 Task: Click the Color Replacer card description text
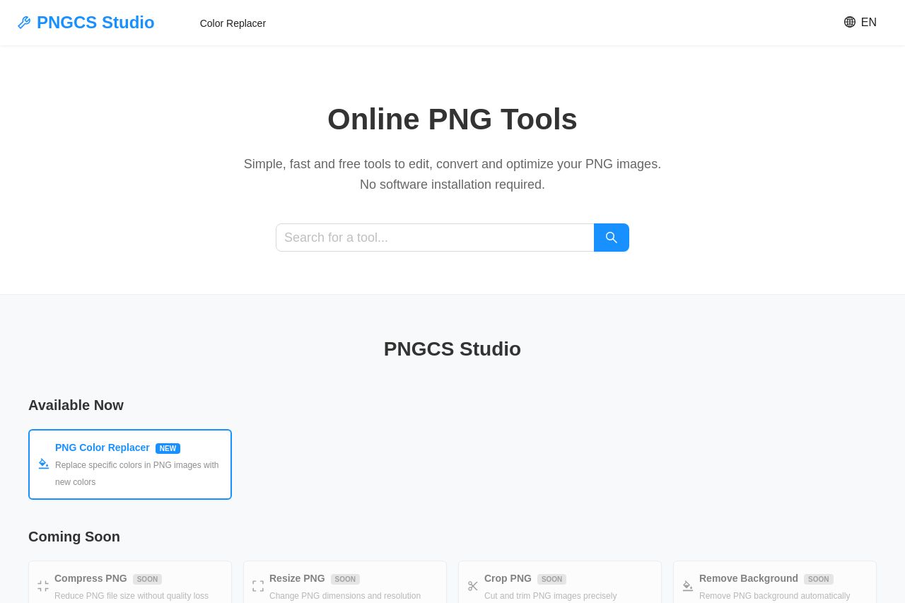tap(136, 473)
